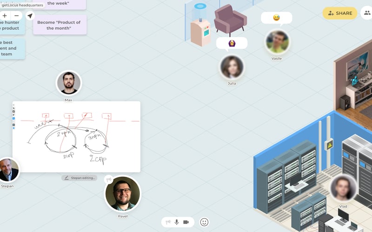372x232 pixels.
Task: Click the locate-me navigation arrow icon
Action: tap(30, 16)
